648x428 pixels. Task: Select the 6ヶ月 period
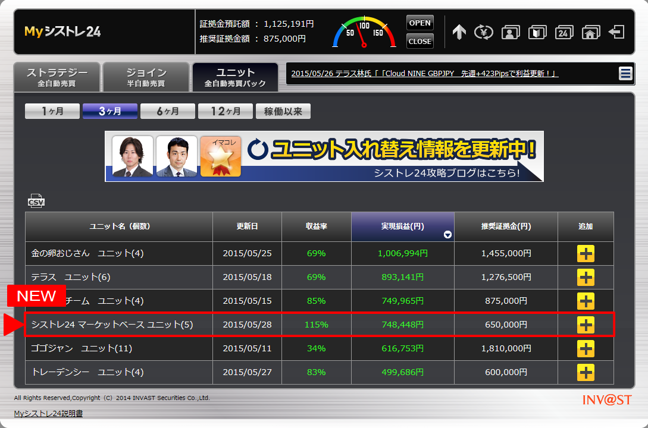[x=168, y=111]
